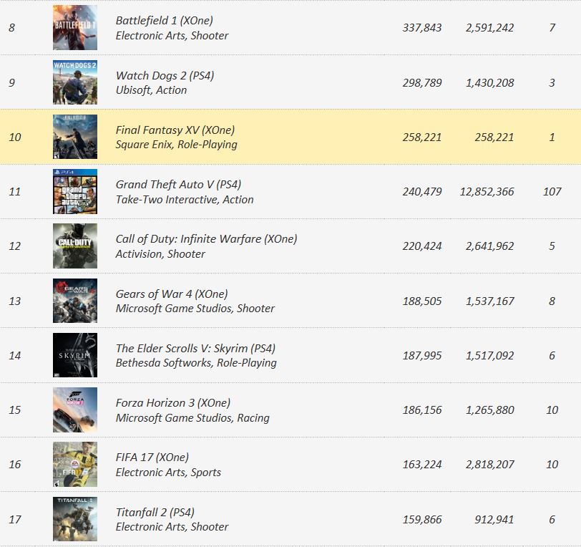Viewport: 581px width, 547px height.
Task: Go to the Titanfall 2 (PS4) page
Action: pos(155,513)
